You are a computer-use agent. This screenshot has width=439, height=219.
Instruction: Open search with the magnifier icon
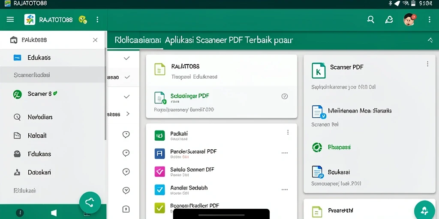371,19
